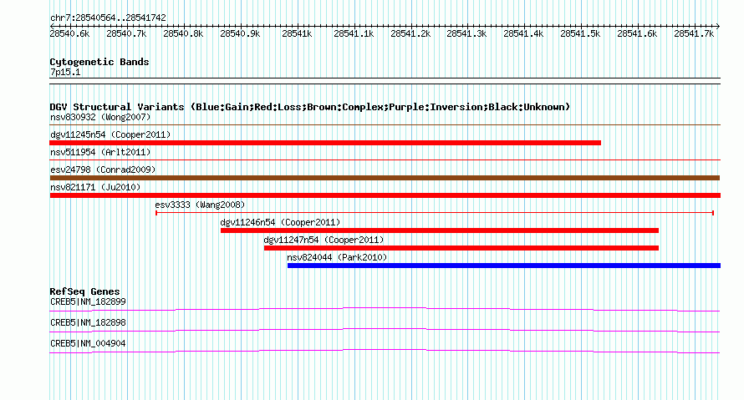Screen dimensions: 744x400
Task: Open the Cytogenetic Bands track heading
Action: pyautogui.click(x=99, y=62)
